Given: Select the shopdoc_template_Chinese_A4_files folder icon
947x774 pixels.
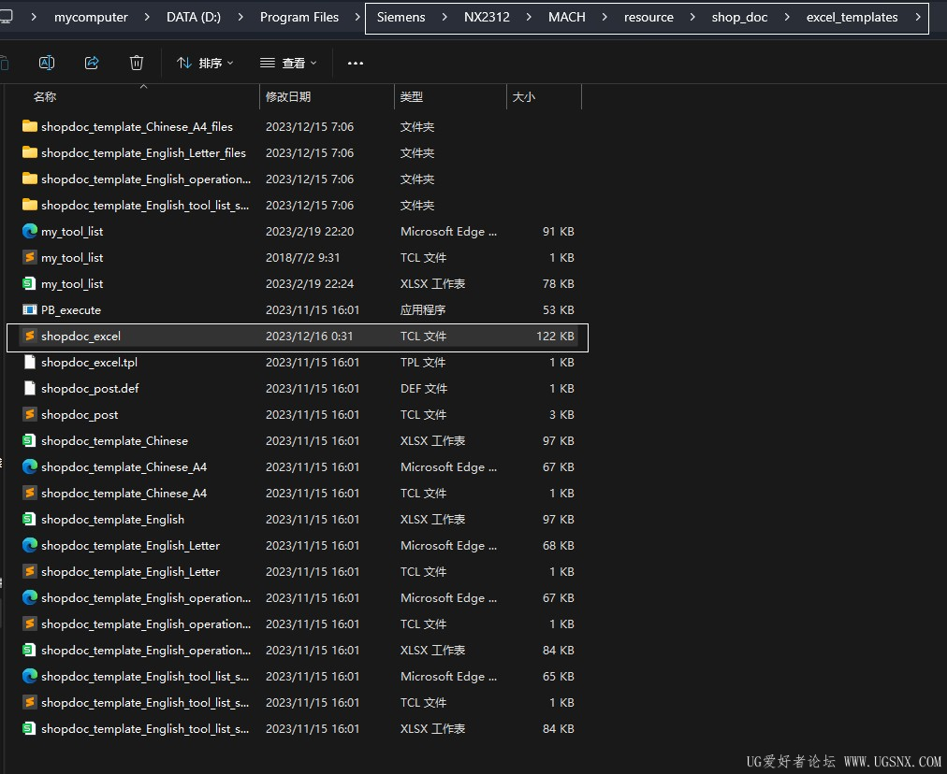Looking at the screenshot, I should (x=30, y=126).
